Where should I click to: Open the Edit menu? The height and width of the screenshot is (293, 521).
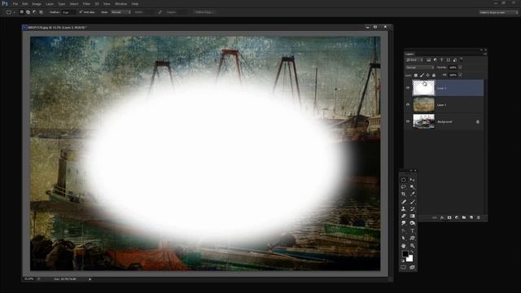[x=25, y=4]
